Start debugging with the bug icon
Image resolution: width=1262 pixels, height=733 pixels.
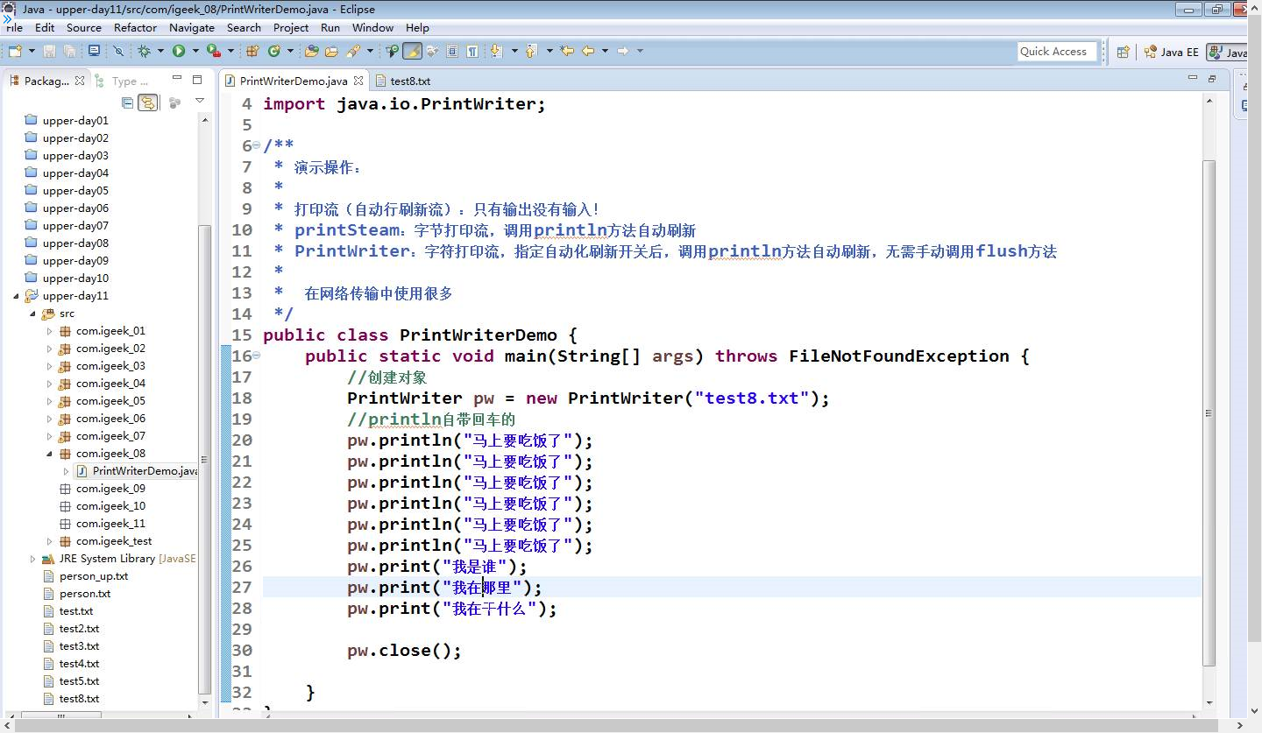coord(144,51)
